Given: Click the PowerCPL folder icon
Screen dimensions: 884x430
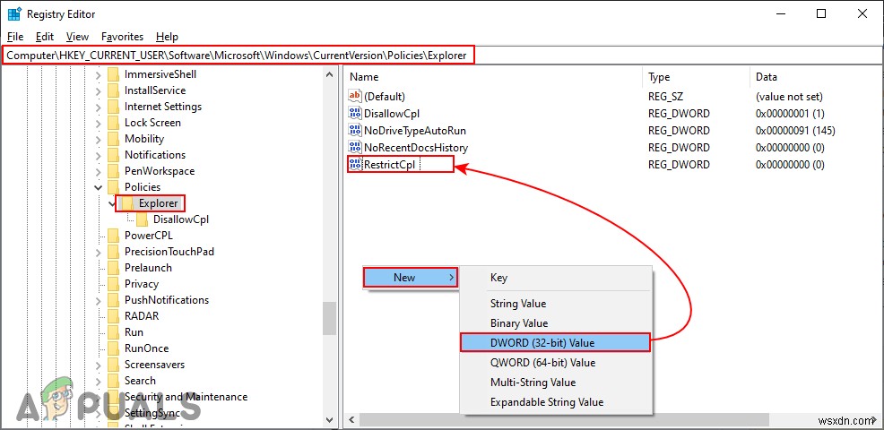Looking at the screenshot, I should click(x=113, y=235).
